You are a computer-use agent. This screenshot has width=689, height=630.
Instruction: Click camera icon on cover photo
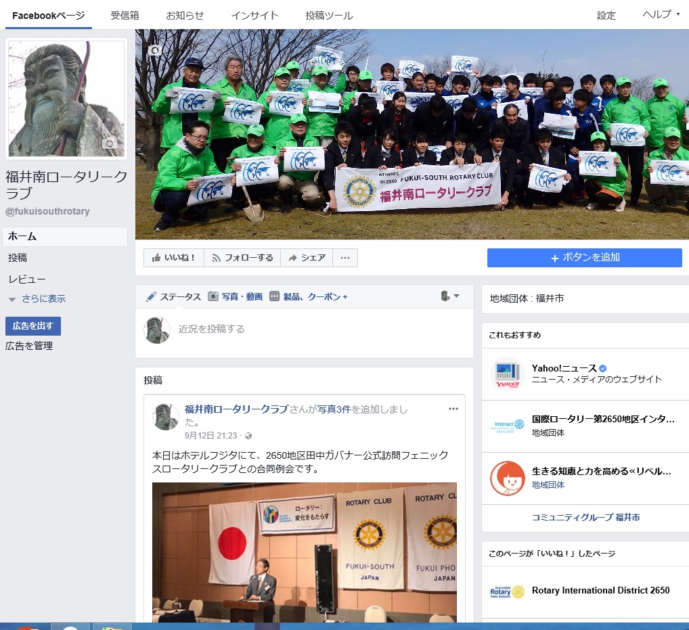154,51
